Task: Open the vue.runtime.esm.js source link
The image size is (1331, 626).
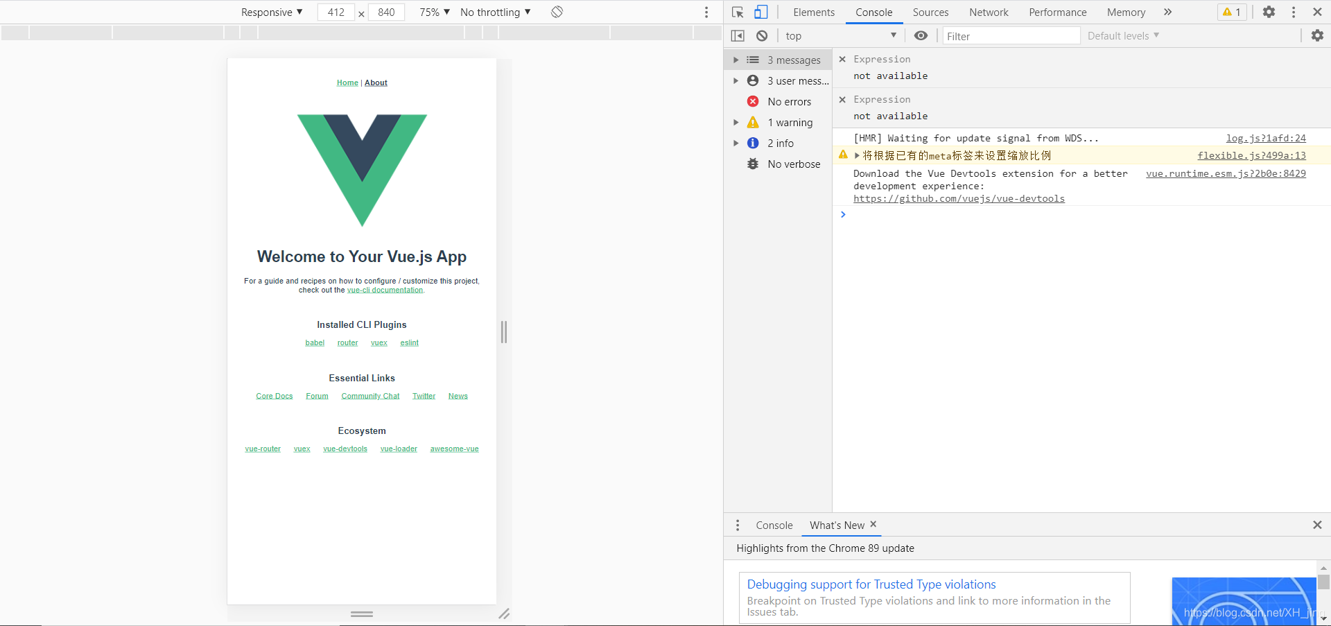Action: [1226, 174]
